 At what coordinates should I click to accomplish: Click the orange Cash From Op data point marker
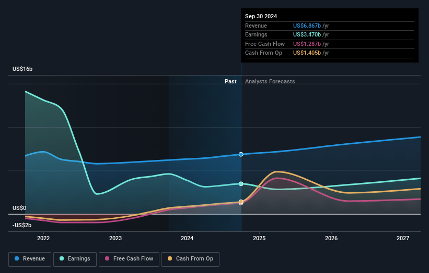pyautogui.click(x=241, y=202)
